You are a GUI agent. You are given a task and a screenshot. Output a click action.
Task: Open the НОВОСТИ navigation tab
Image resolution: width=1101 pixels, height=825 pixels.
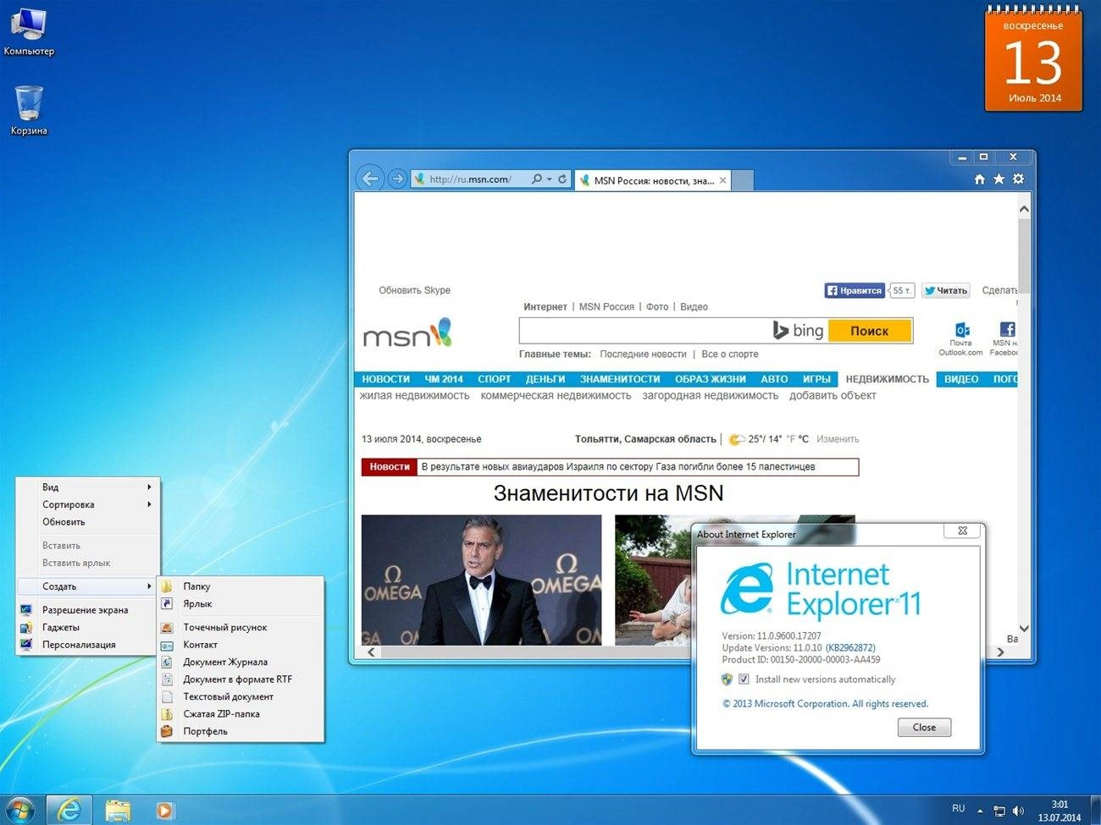click(x=385, y=379)
